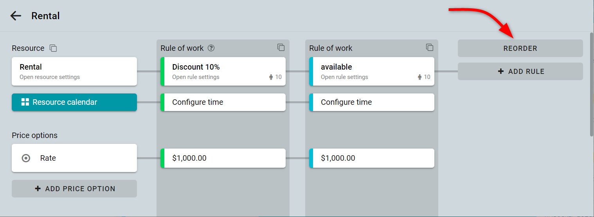The image size is (594, 217).
Task: Select the Rate radio button
Action: [26, 158]
